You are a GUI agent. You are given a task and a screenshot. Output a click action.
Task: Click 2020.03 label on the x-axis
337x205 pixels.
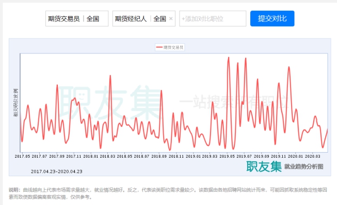[x=313, y=156]
